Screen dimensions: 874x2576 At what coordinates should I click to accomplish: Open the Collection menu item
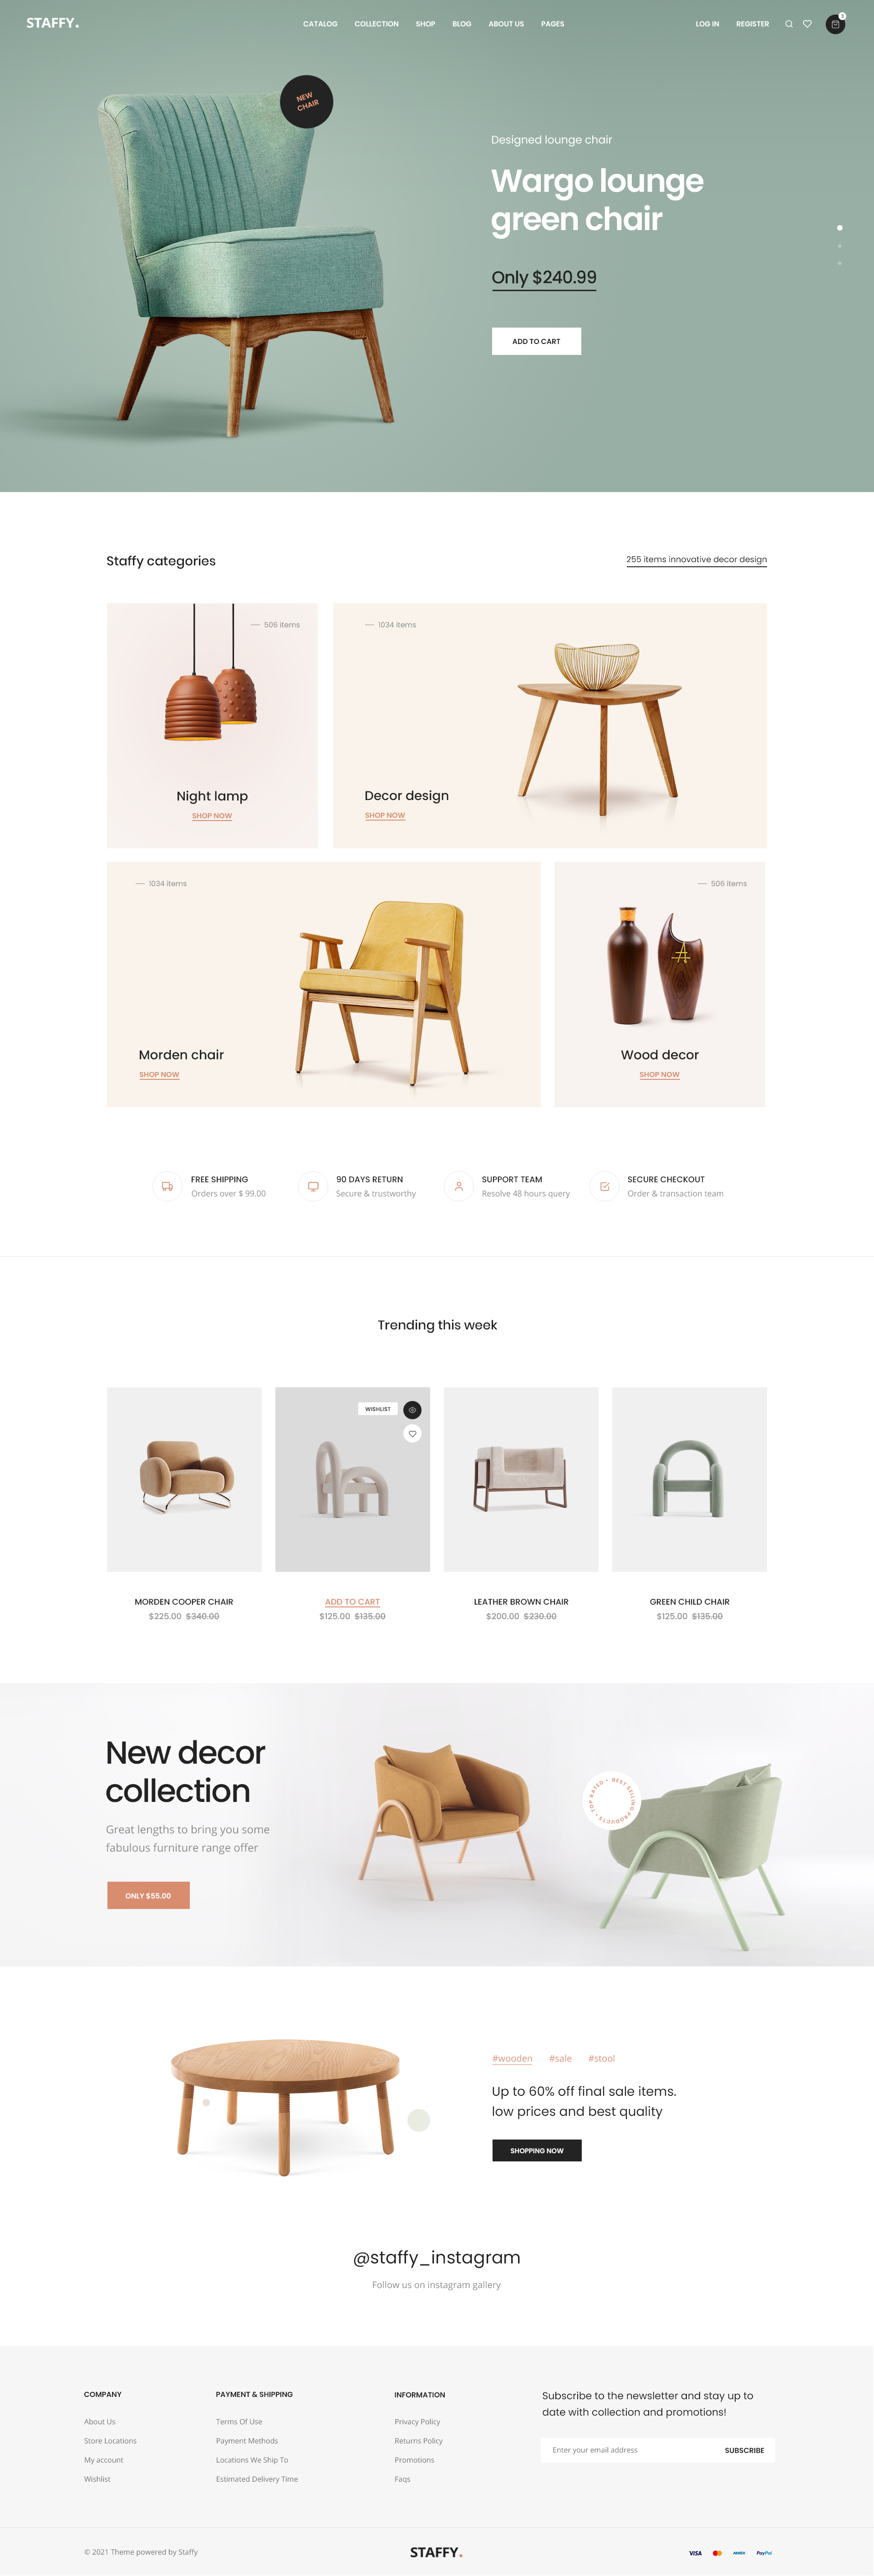click(376, 24)
